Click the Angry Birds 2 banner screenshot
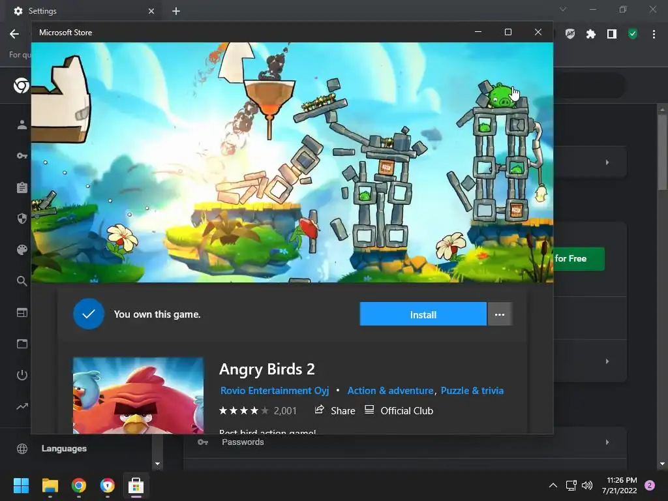The image size is (668, 501). click(292, 162)
